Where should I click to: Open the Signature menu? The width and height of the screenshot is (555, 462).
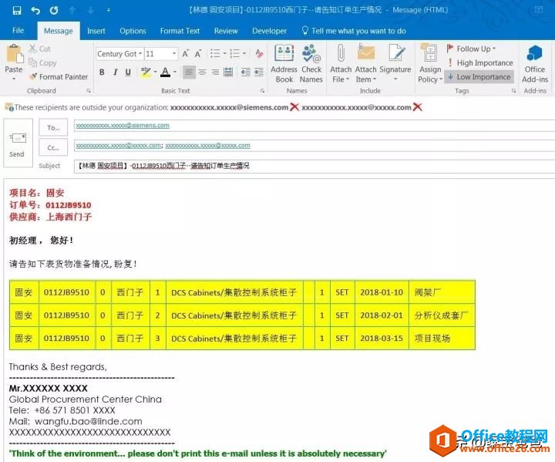pyautogui.click(x=395, y=64)
